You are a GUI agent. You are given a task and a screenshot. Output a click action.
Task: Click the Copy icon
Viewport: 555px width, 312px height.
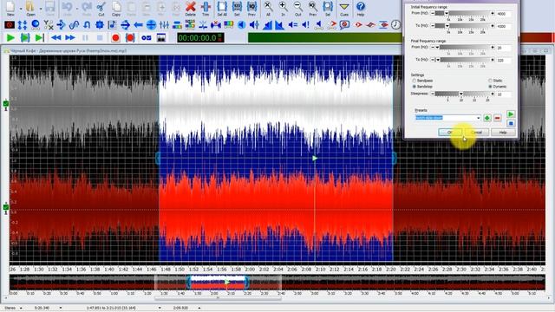pos(116,8)
